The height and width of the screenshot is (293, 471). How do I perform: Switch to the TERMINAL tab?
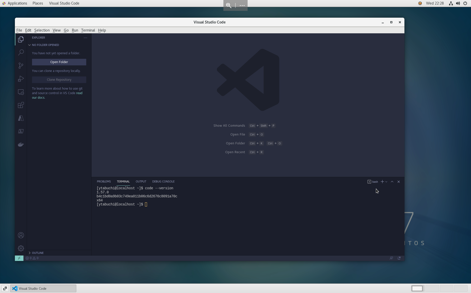(x=123, y=181)
